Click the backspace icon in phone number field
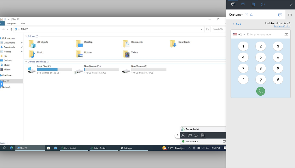 click(286, 34)
